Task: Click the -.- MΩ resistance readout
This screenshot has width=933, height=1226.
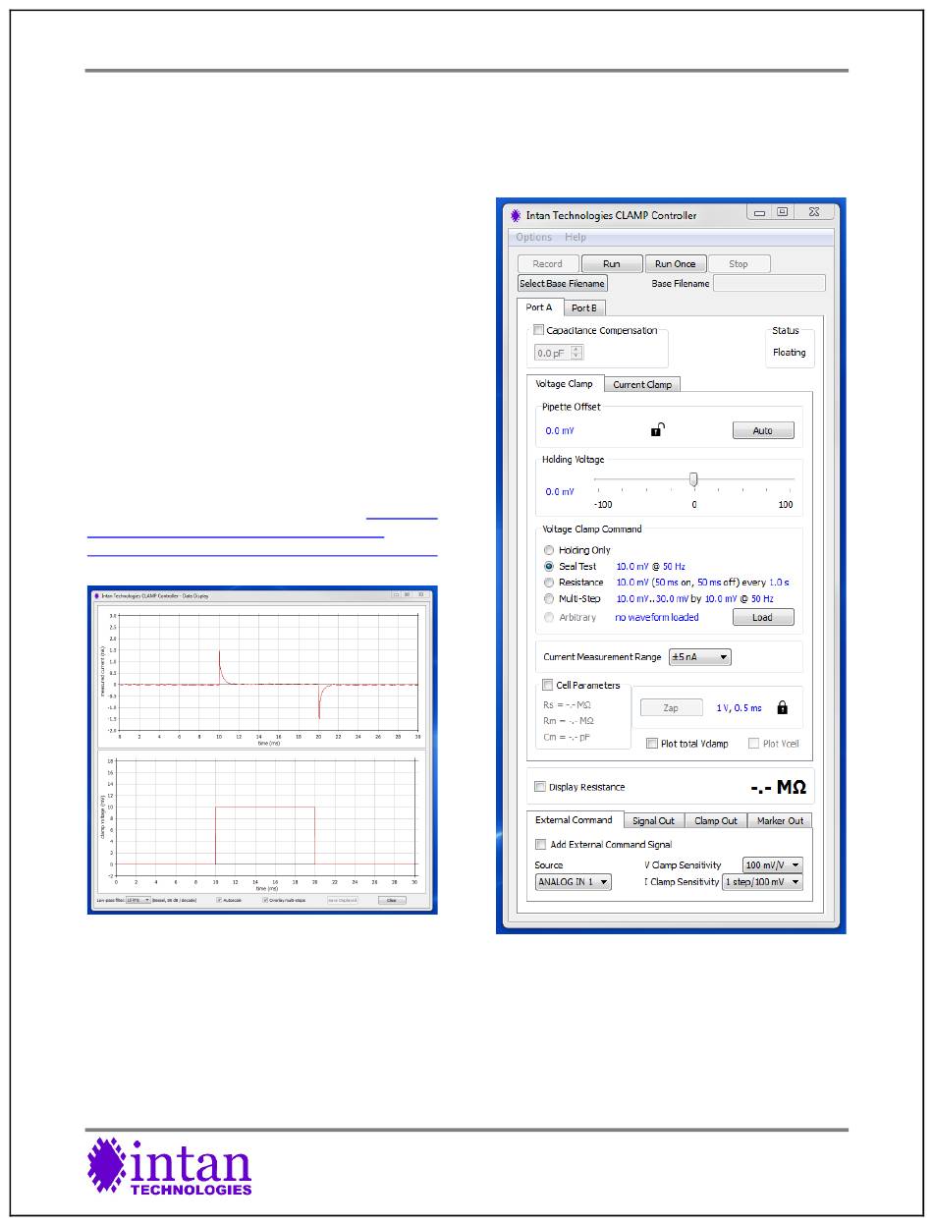Action: tap(777, 788)
